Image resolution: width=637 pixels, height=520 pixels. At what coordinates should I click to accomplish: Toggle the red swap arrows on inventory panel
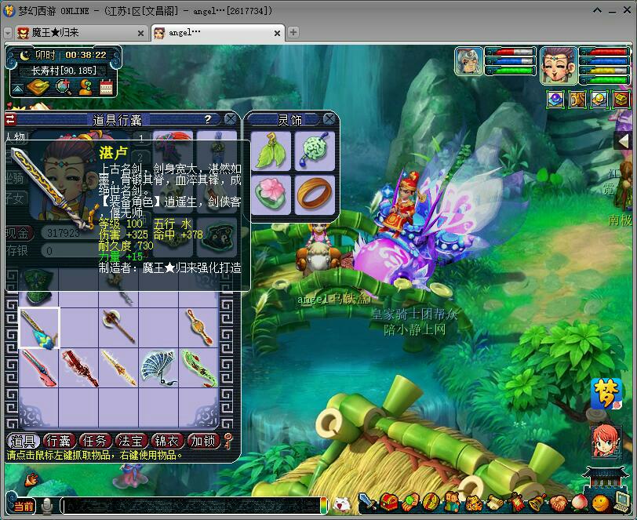pos(10,119)
